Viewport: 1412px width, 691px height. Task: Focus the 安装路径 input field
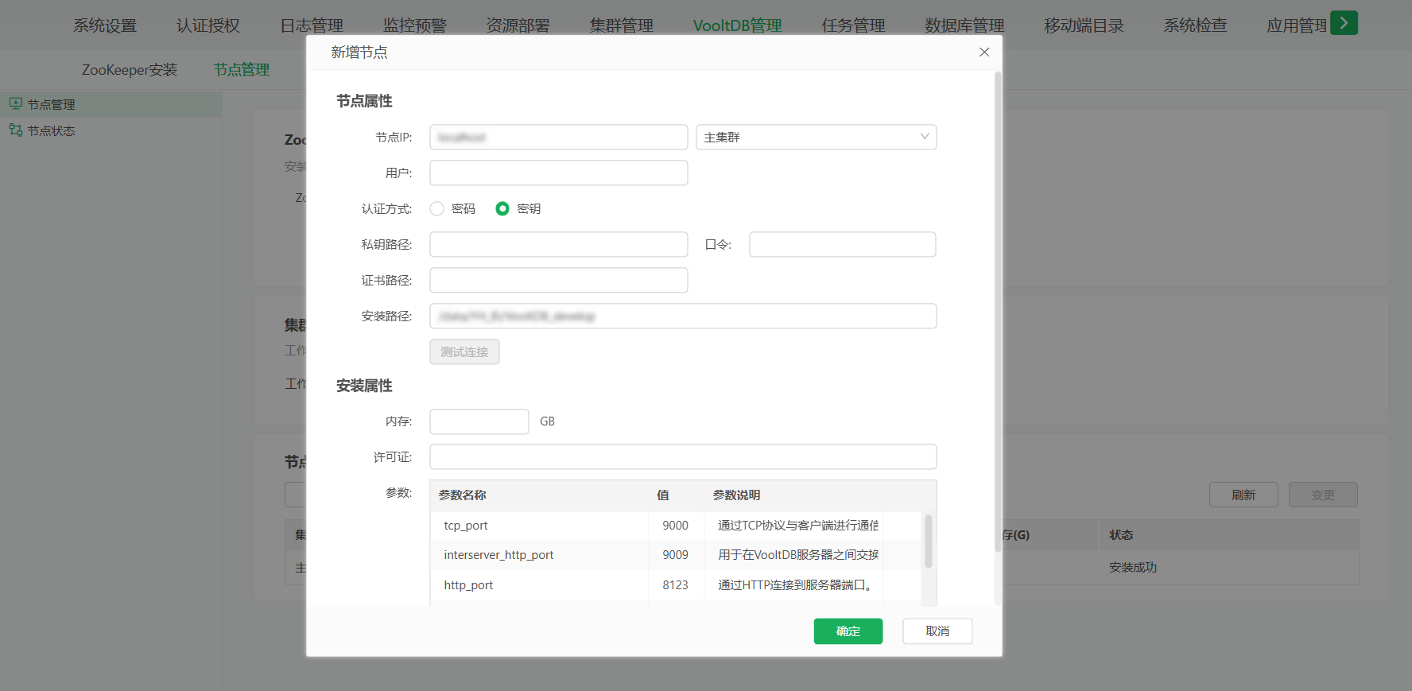pos(683,316)
